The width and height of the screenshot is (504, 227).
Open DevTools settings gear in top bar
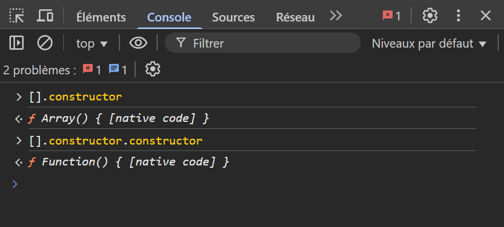click(430, 16)
